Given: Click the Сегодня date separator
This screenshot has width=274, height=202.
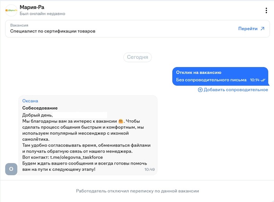Looking at the screenshot, I should [137, 57].
